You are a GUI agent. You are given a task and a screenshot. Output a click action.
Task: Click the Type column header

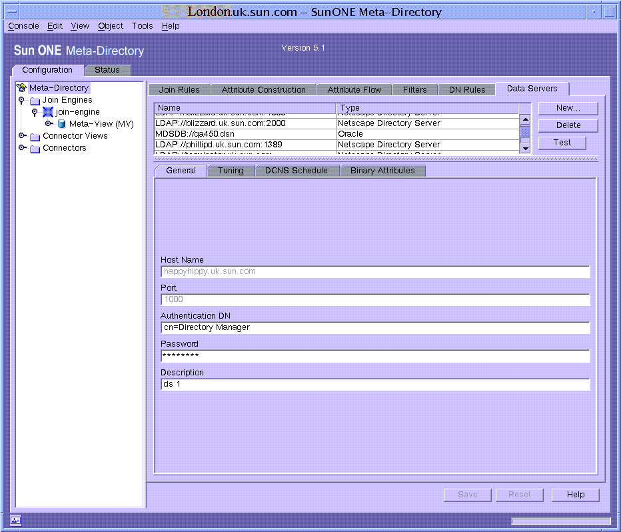427,108
